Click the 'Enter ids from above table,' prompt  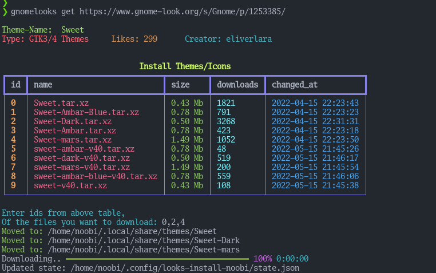(64, 213)
